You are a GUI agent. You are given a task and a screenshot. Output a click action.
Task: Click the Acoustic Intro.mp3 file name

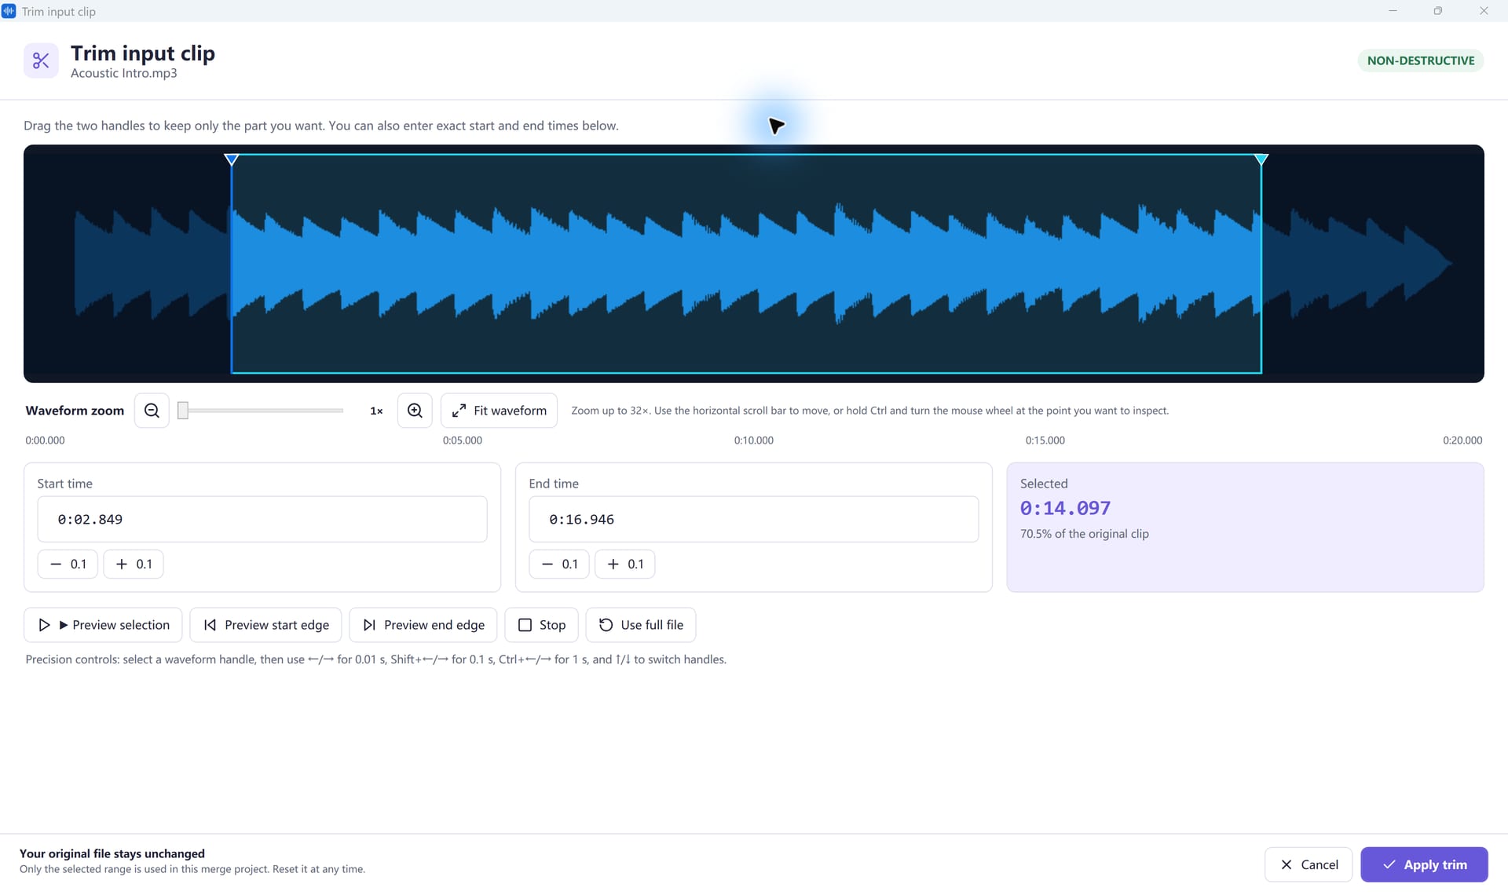[124, 73]
